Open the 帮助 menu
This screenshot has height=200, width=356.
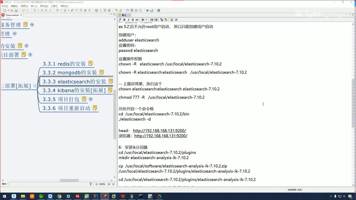pos(64,6)
